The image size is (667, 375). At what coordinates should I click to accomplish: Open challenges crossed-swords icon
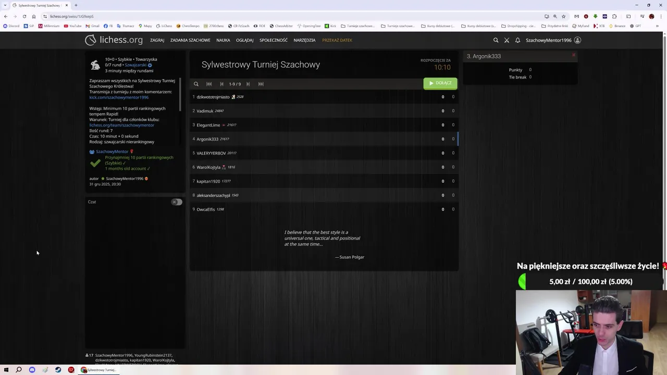coord(507,40)
